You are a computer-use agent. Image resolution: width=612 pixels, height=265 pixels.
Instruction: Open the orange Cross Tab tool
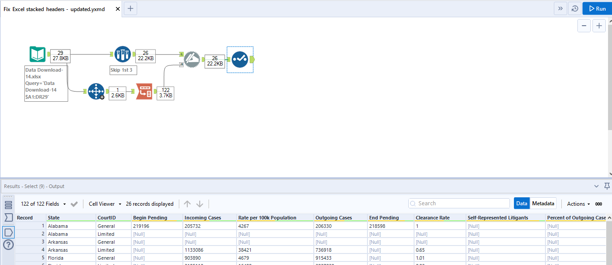coord(144,91)
